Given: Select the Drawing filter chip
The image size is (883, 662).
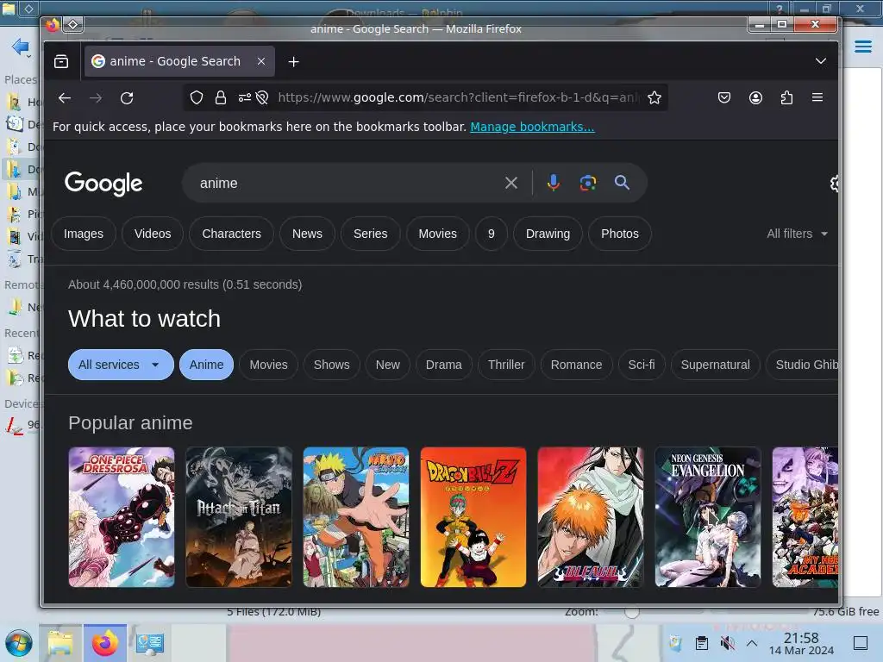Looking at the screenshot, I should 548,234.
